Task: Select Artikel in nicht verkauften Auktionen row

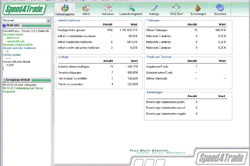Action: pos(97,48)
